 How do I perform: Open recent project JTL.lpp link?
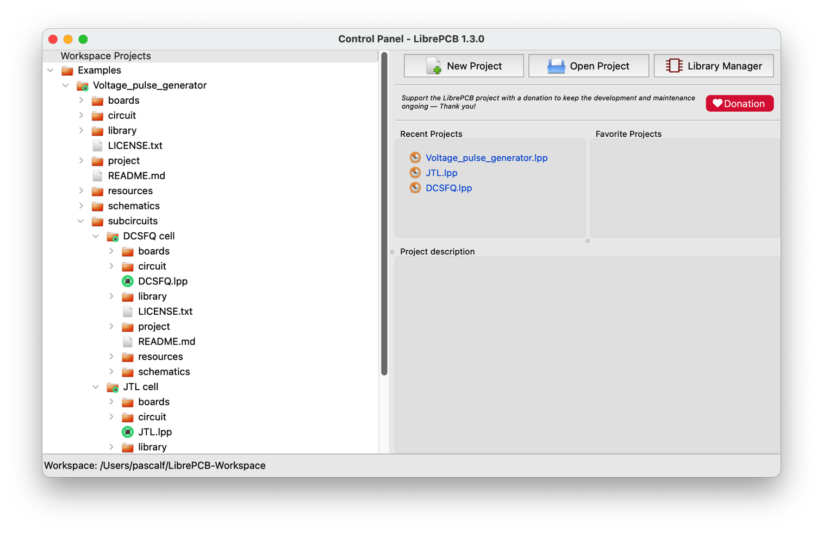click(441, 173)
